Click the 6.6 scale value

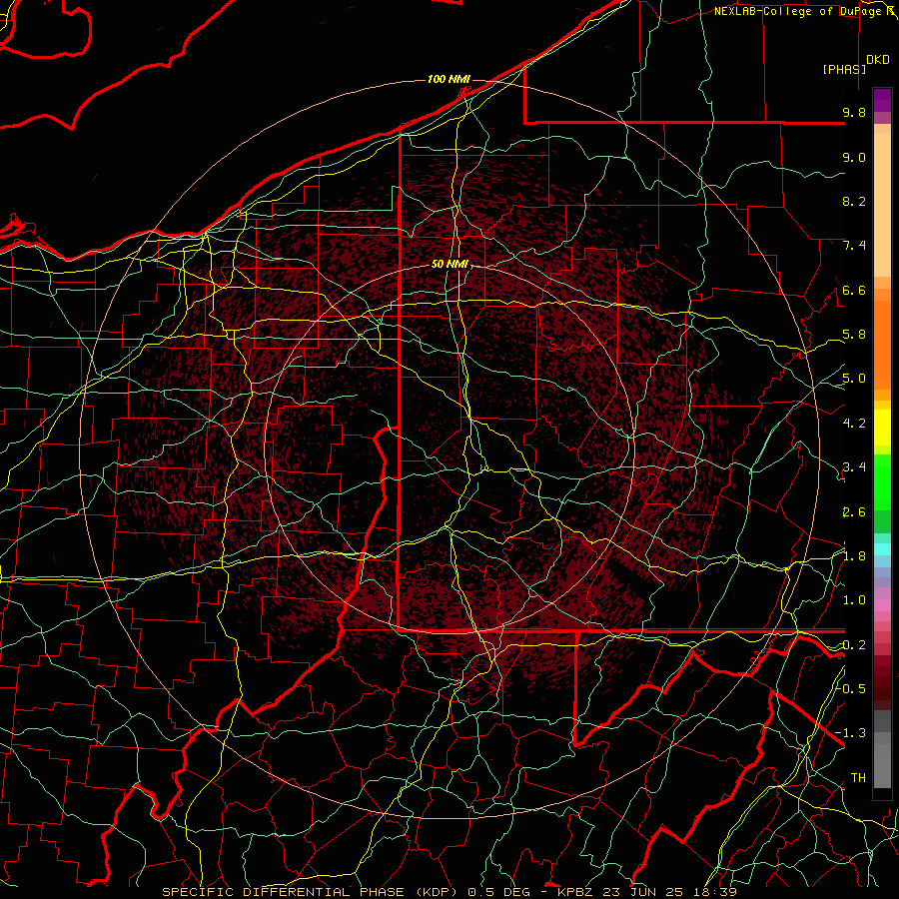(x=854, y=290)
